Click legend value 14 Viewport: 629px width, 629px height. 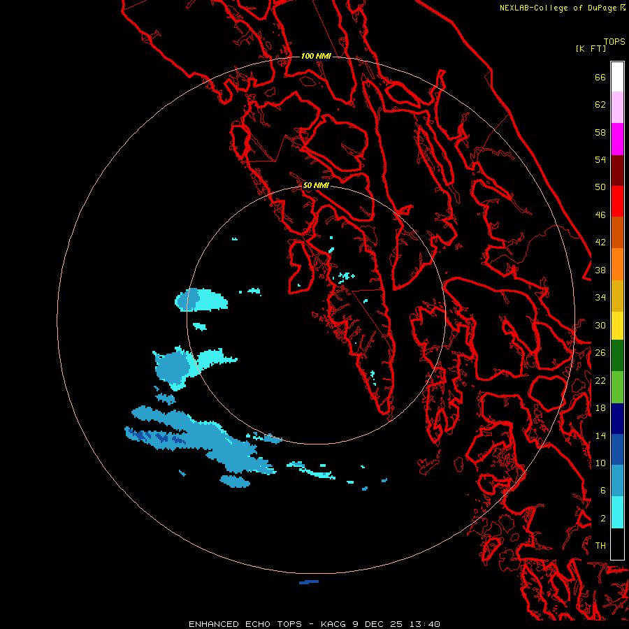click(600, 435)
